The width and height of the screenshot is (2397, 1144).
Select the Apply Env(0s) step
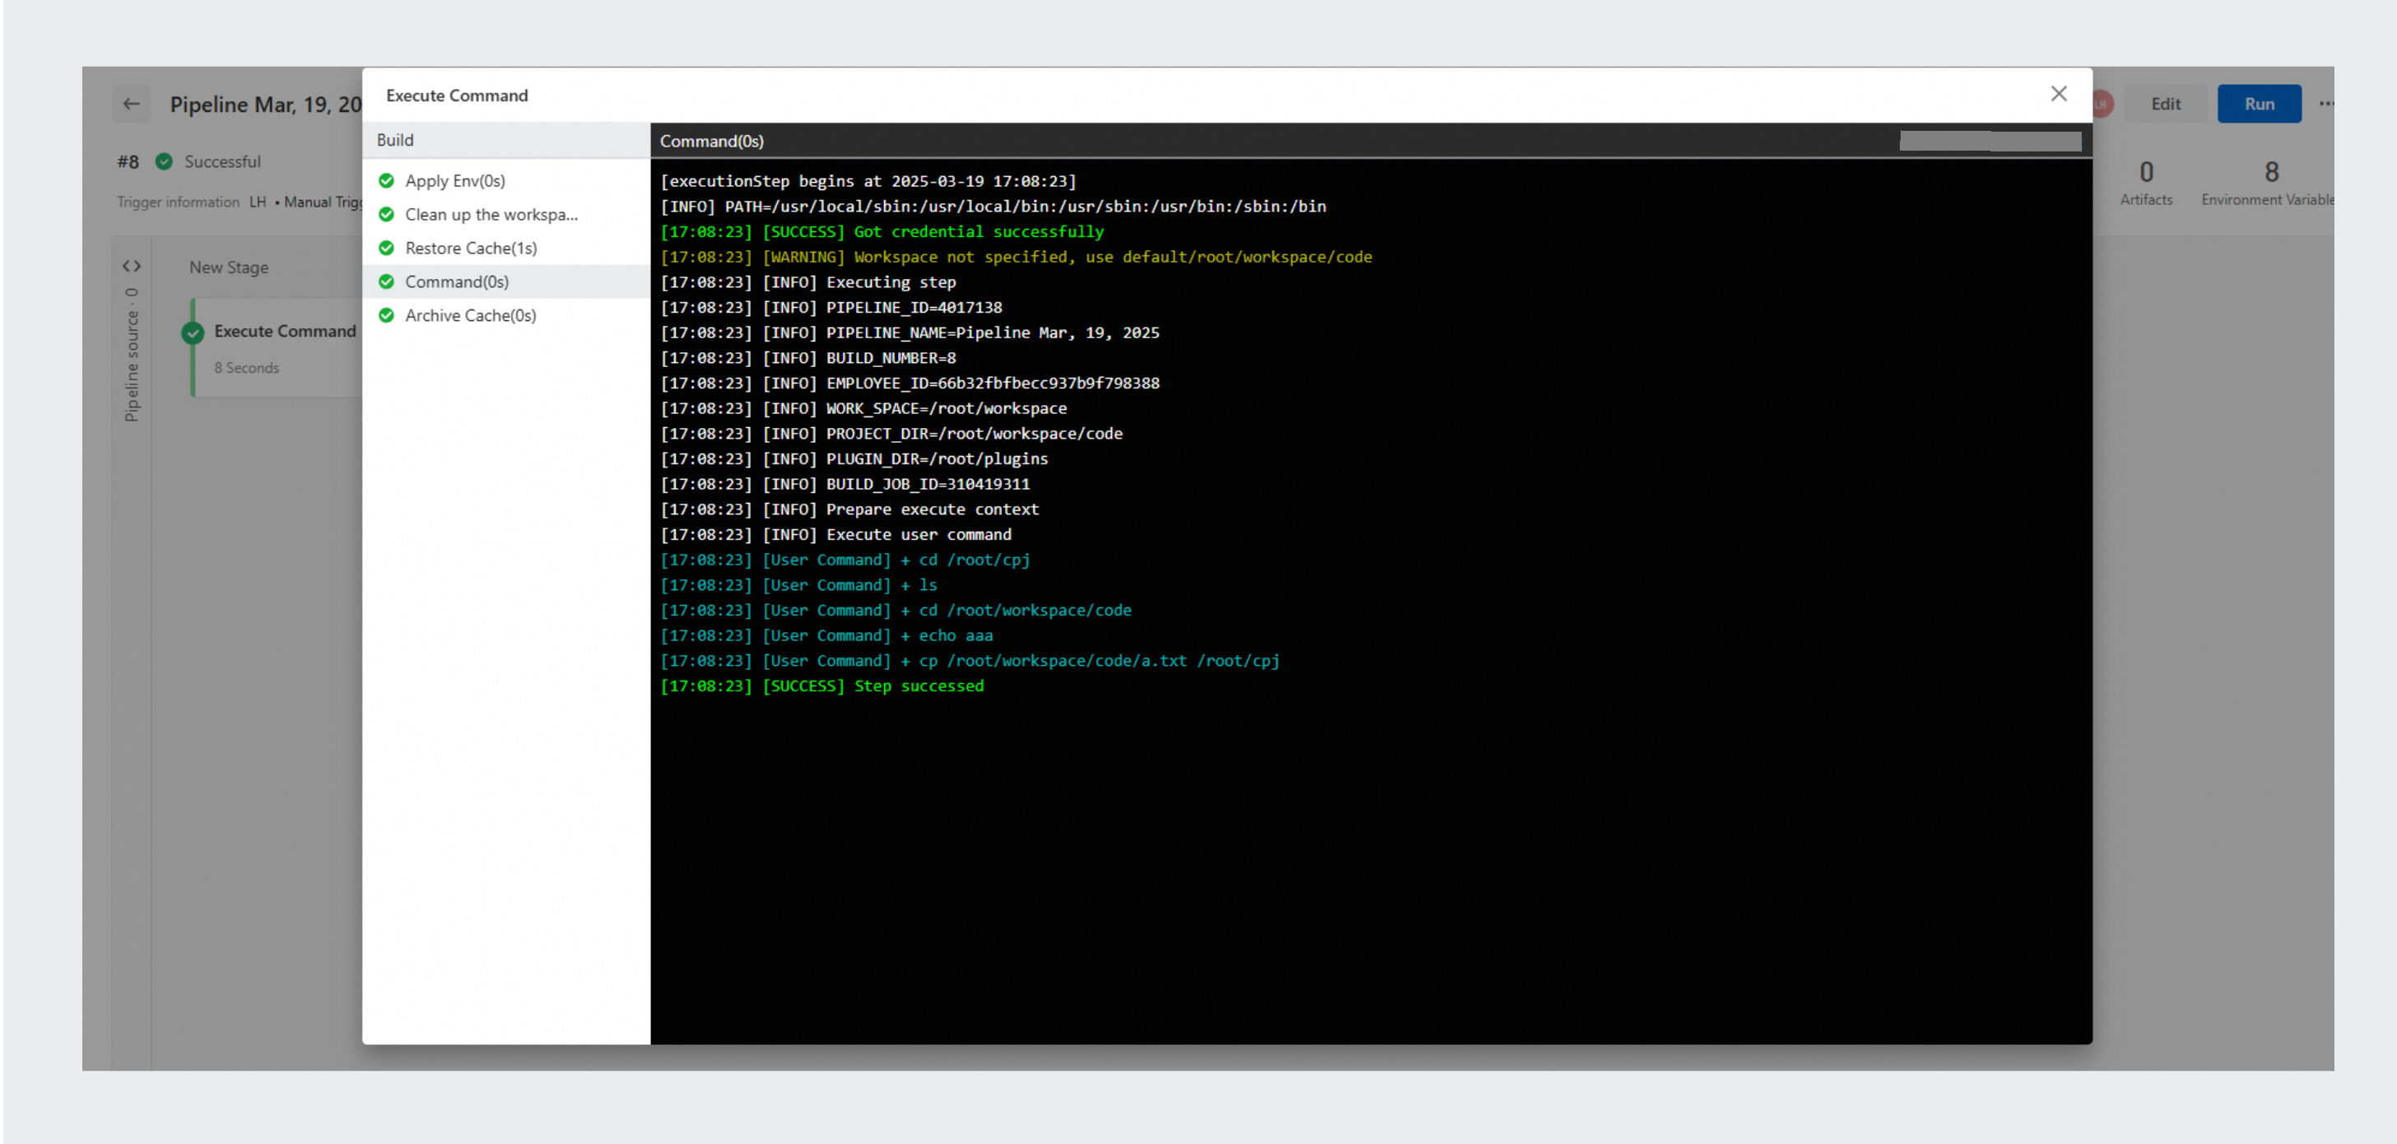455,181
